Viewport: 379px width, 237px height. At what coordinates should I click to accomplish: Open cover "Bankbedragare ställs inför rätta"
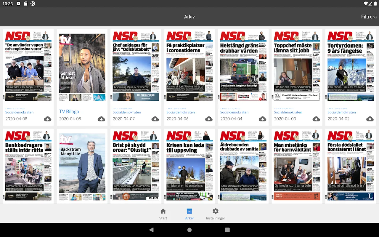pos(28,166)
